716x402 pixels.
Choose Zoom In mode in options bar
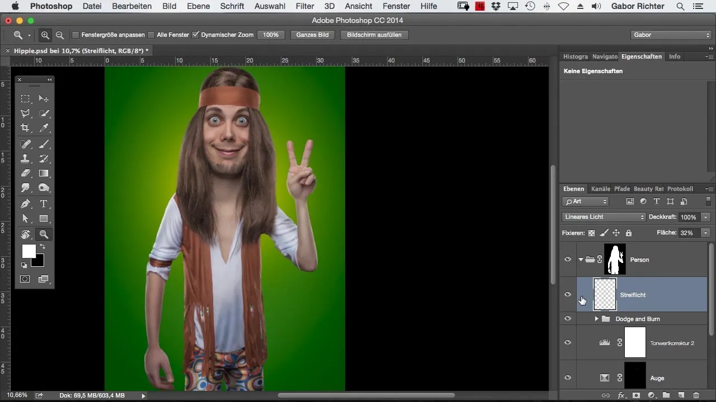tap(45, 35)
